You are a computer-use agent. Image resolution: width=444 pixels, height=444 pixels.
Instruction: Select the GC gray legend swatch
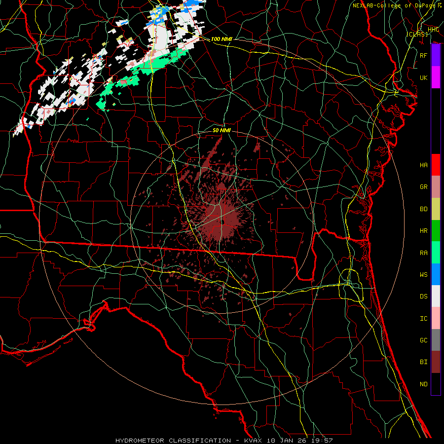tap(436, 340)
